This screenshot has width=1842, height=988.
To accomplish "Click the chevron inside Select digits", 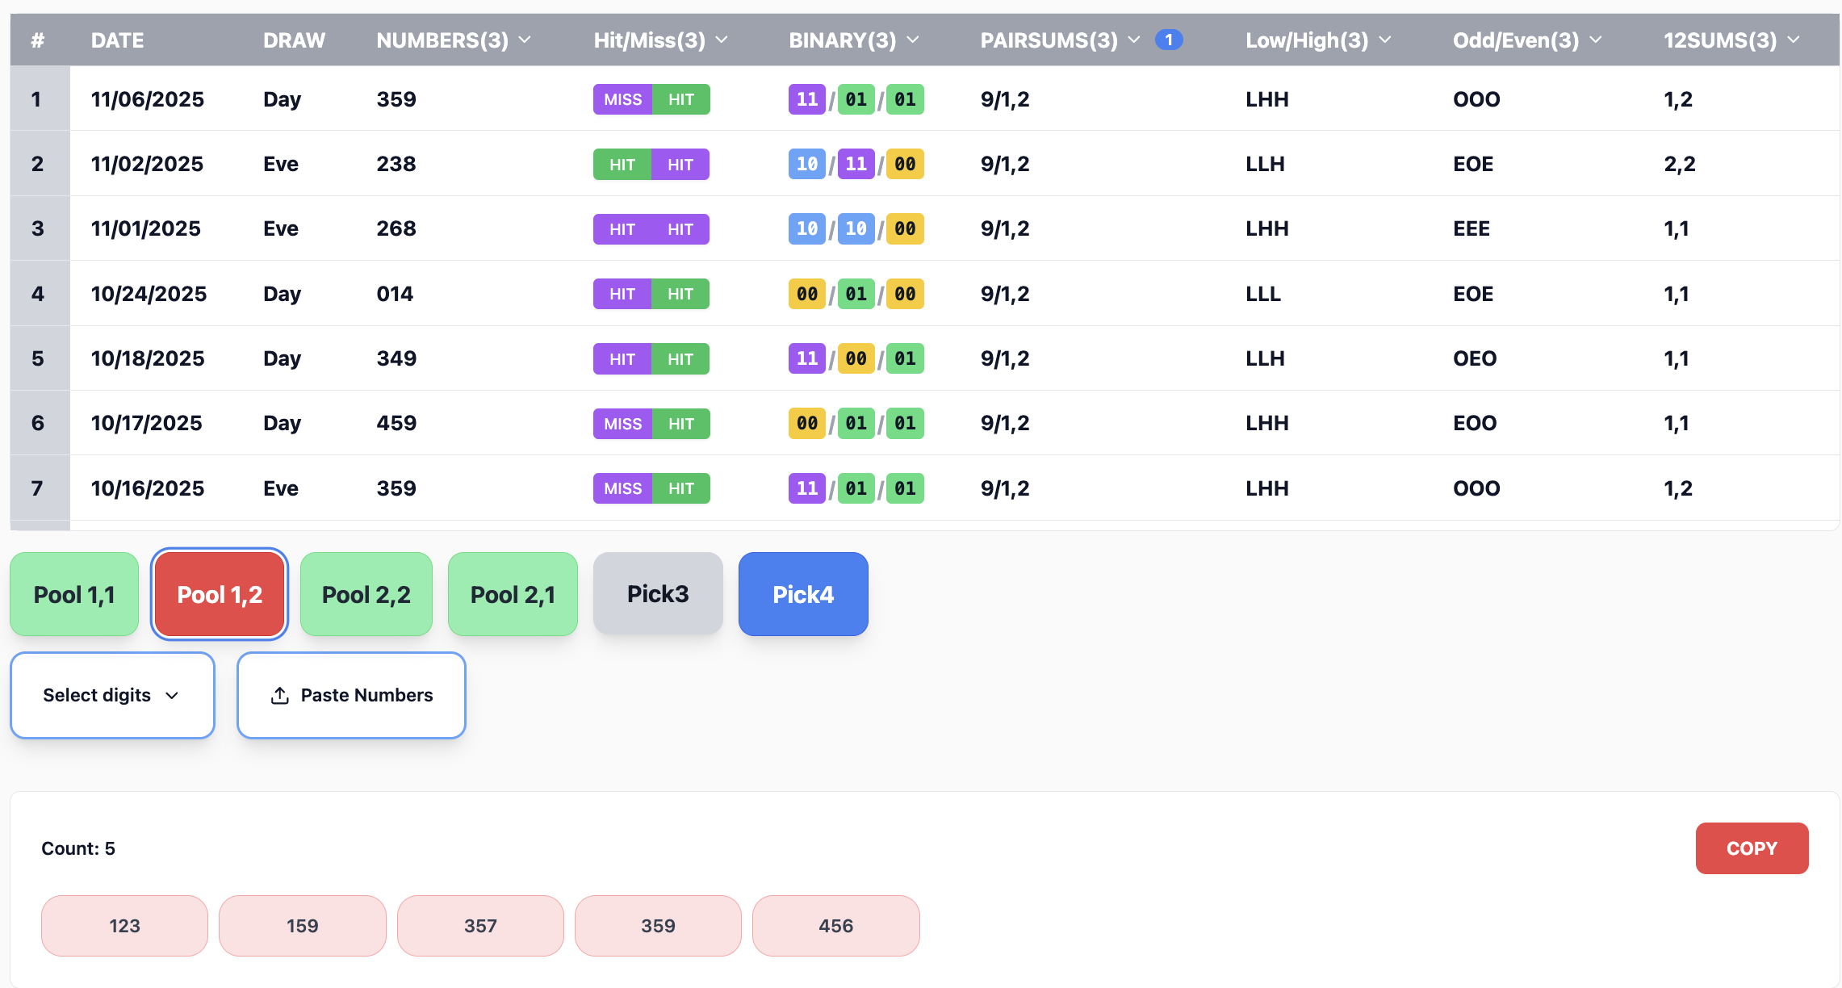I will point(172,696).
